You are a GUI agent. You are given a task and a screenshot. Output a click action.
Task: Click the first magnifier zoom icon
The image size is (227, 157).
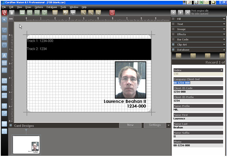click(84, 13)
